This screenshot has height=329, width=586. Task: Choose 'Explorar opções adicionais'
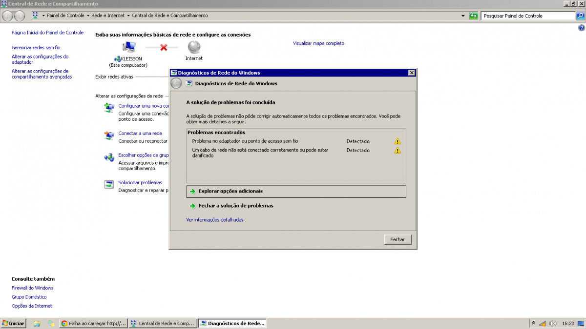[x=296, y=192]
